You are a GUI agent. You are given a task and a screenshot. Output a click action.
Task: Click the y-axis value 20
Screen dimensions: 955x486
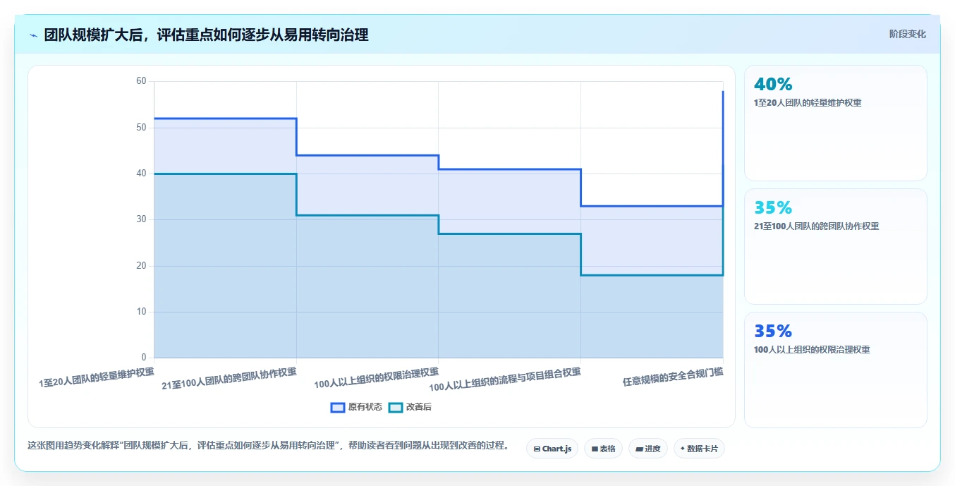141,266
